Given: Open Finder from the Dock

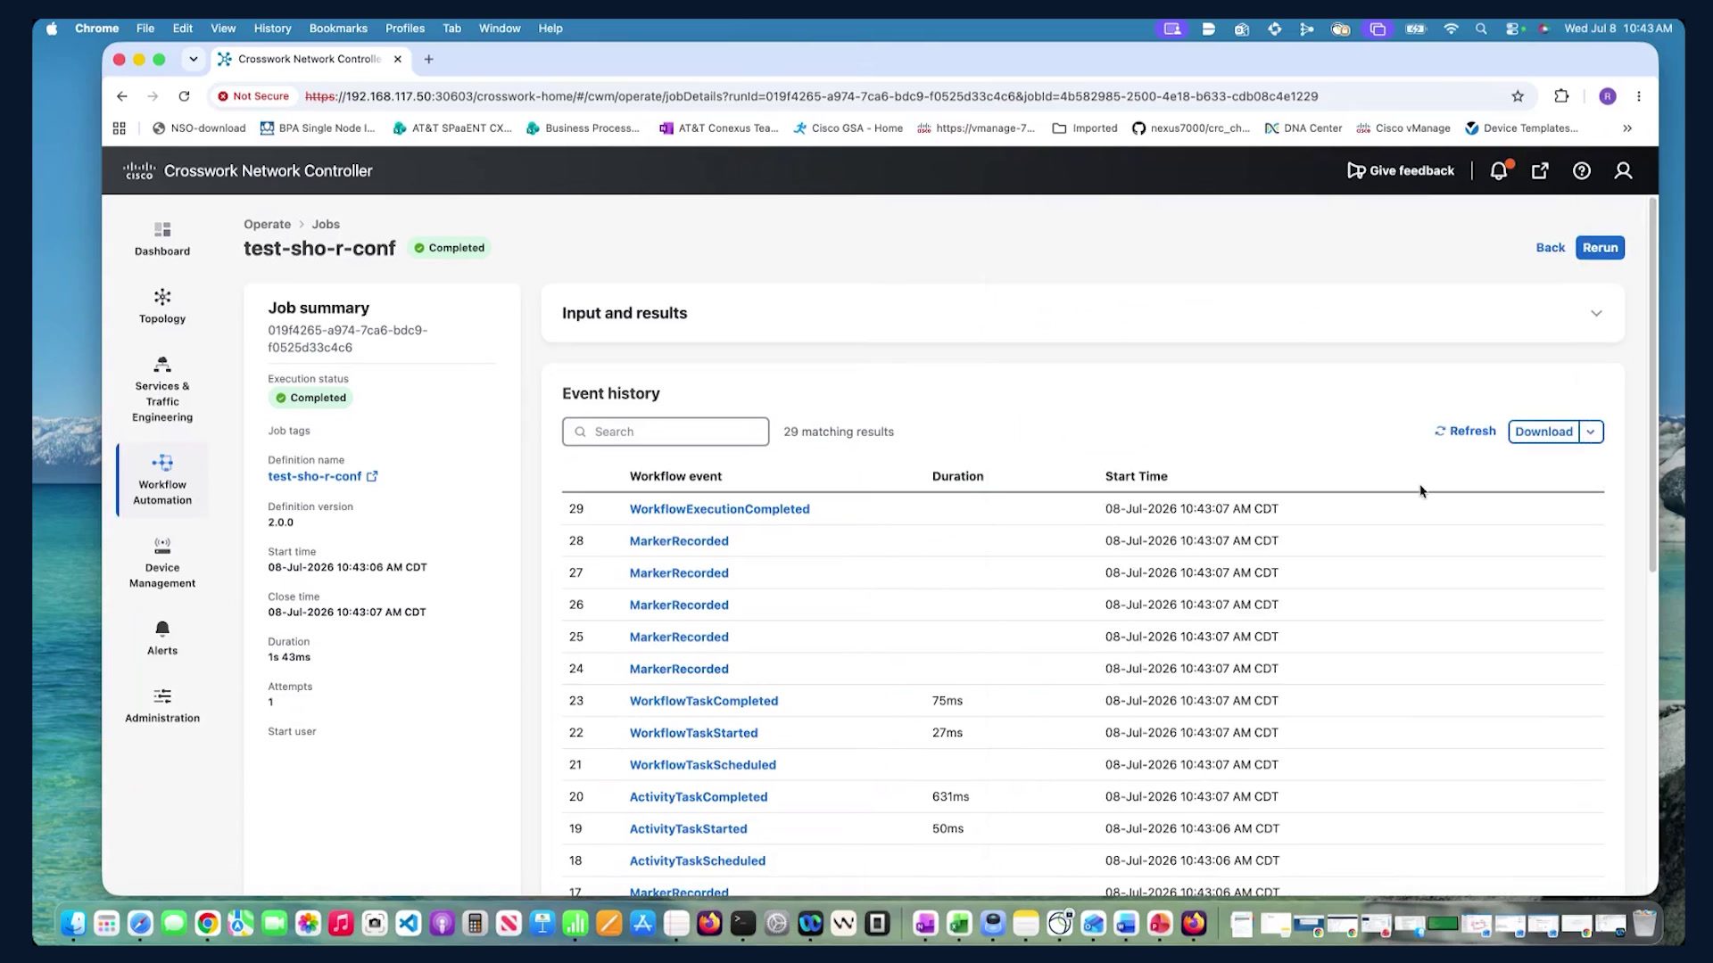Looking at the screenshot, I should tap(73, 924).
